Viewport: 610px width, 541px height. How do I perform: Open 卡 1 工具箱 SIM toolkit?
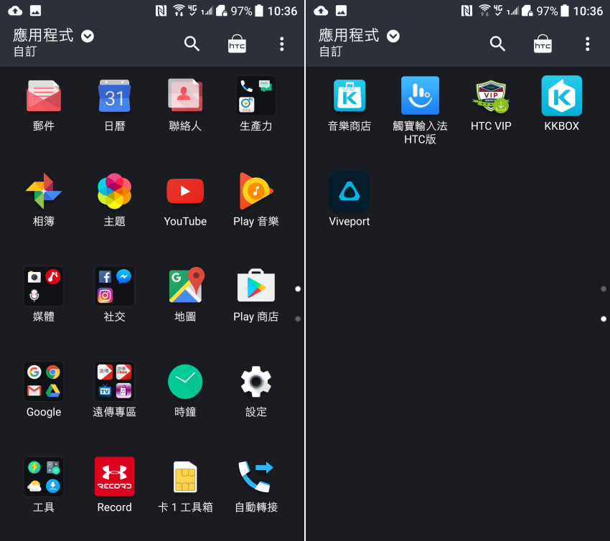185,477
